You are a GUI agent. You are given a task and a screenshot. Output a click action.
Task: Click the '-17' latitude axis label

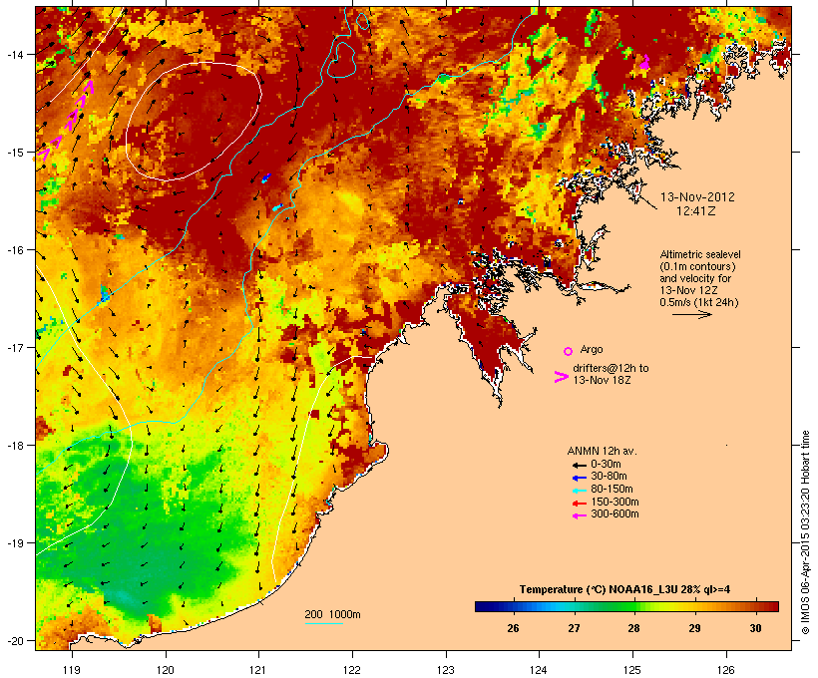coord(14,347)
